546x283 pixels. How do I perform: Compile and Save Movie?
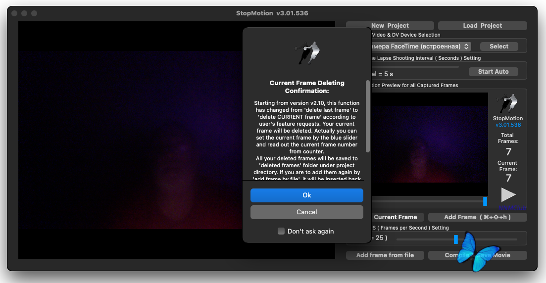477,255
